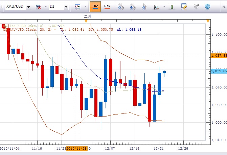This screenshot has height=155, width=227.
Task: Click the latest small blue candlestick
Action: point(164,72)
